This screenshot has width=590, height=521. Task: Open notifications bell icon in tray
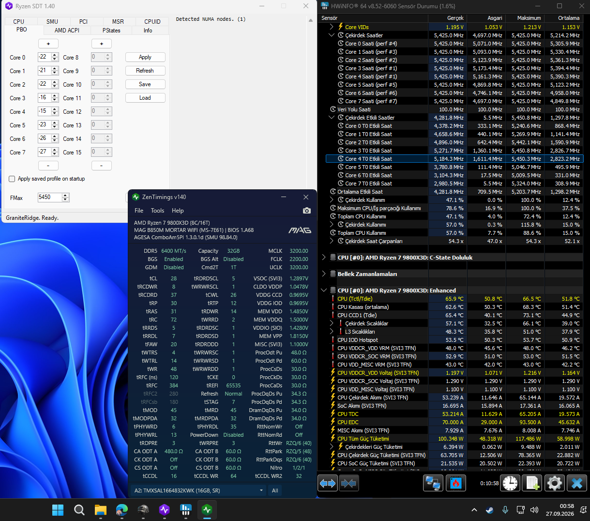583,510
